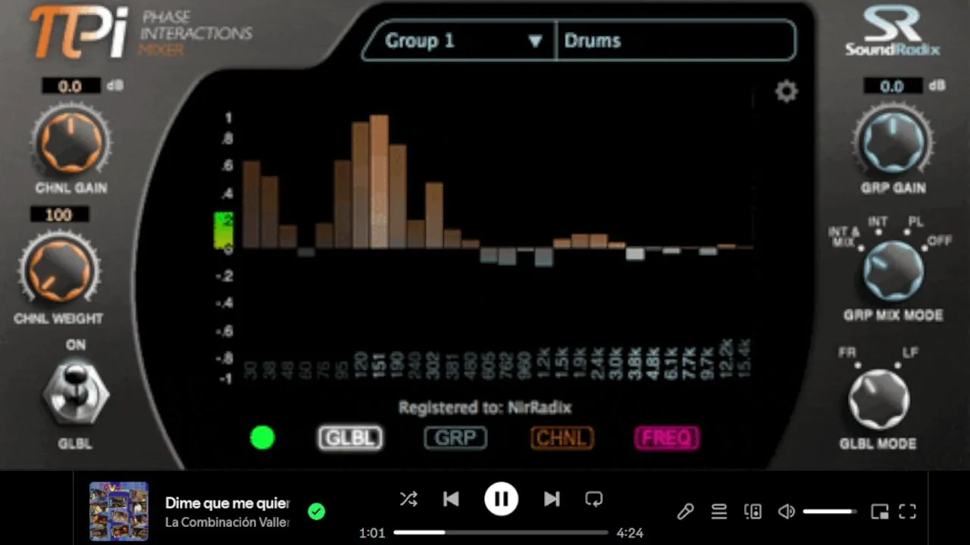Viewport: 970px width, 545px height.
Task: Open the play queue icon
Action: (719, 512)
